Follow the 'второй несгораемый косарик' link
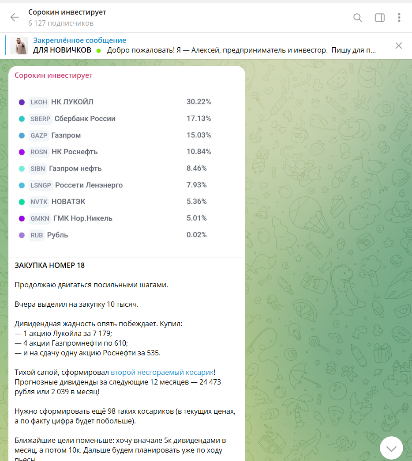412x461 pixels. pos(162,372)
